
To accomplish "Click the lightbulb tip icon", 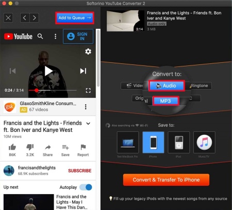I will 111,199.
